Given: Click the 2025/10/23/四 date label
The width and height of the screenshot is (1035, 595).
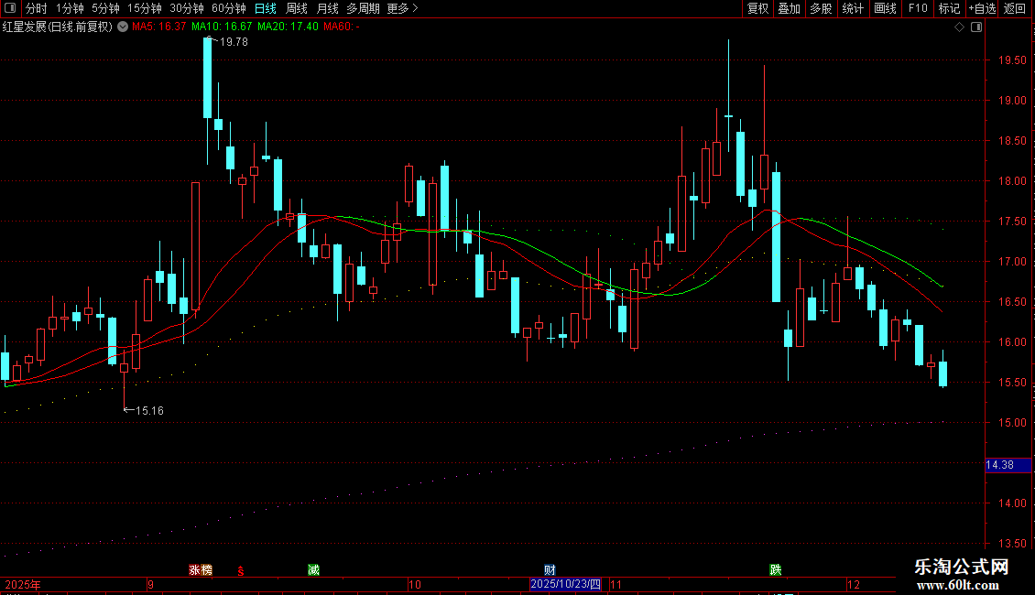Looking at the screenshot, I should click(x=566, y=584).
